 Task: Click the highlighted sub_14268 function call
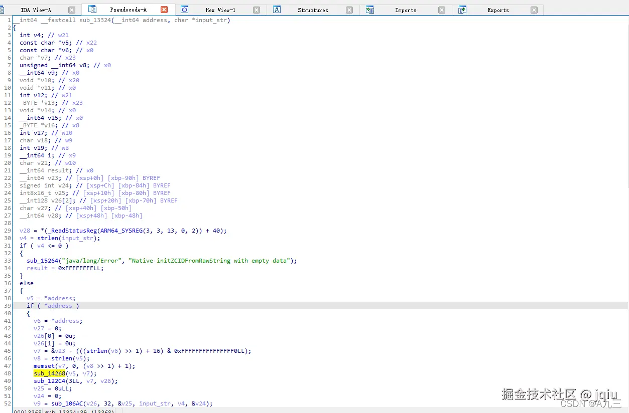[50, 373]
